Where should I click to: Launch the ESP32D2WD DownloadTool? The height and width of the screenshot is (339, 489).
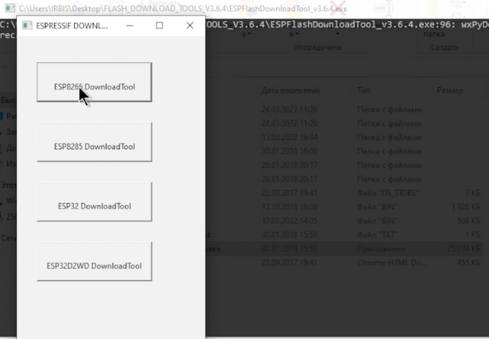pos(94,261)
